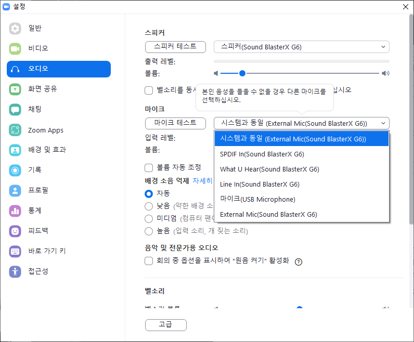Image resolution: width=414 pixels, height=342 pixels.
Task: Open the 비디오 settings section
Action: point(59,48)
